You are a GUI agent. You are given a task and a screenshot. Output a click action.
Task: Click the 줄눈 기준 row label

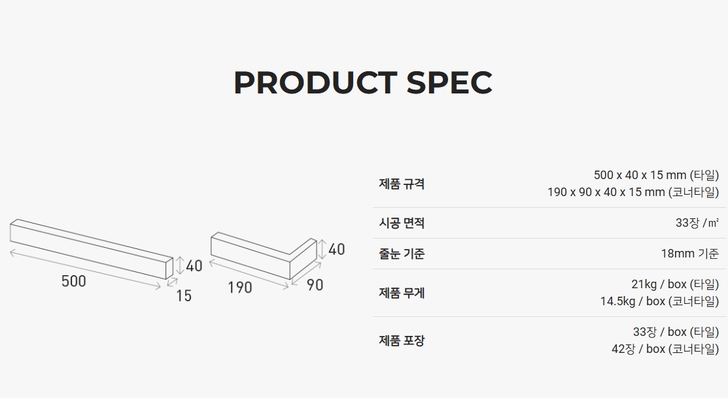coord(402,254)
